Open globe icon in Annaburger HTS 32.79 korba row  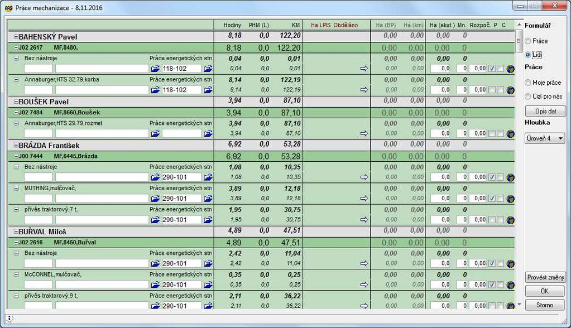point(510,90)
